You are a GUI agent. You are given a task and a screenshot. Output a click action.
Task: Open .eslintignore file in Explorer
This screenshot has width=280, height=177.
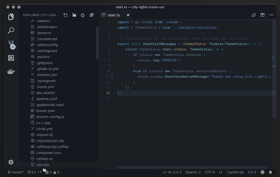pyautogui.click(x=58, y=51)
